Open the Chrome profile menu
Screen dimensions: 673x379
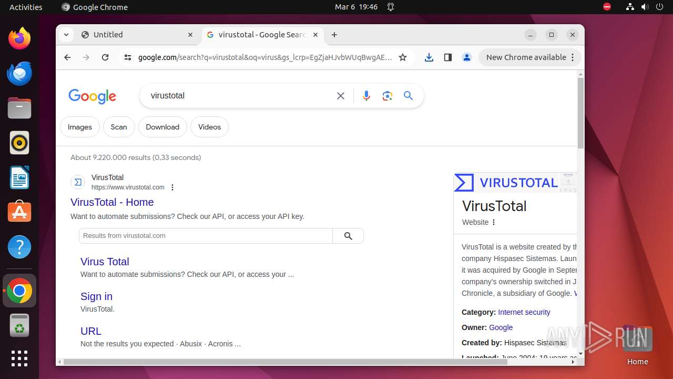[x=467, y=57]
